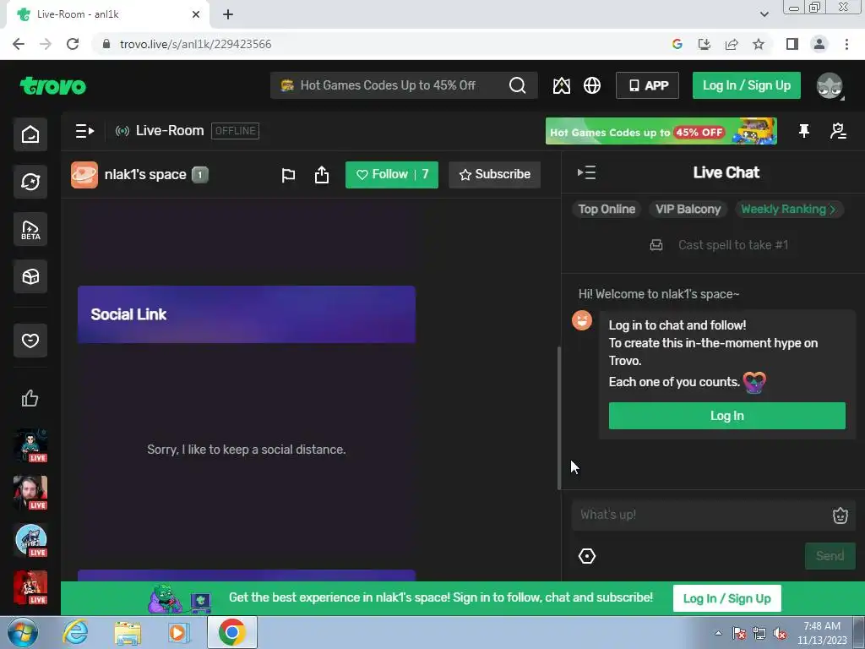The height and width of the screenshot is (649, 865).
Task: Open File Explorer from taskbar
Action: pyautogui.click(x=128, y=633)
